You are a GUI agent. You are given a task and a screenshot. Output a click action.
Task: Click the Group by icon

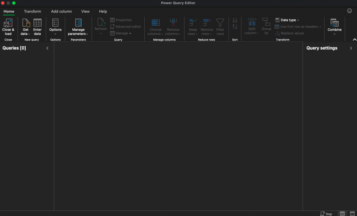click(x=266, y=22)
